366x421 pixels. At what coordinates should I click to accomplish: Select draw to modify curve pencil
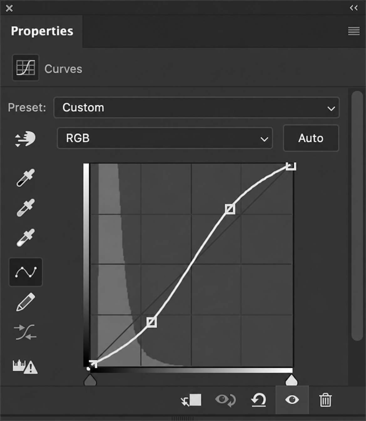(x=25, y=302)
